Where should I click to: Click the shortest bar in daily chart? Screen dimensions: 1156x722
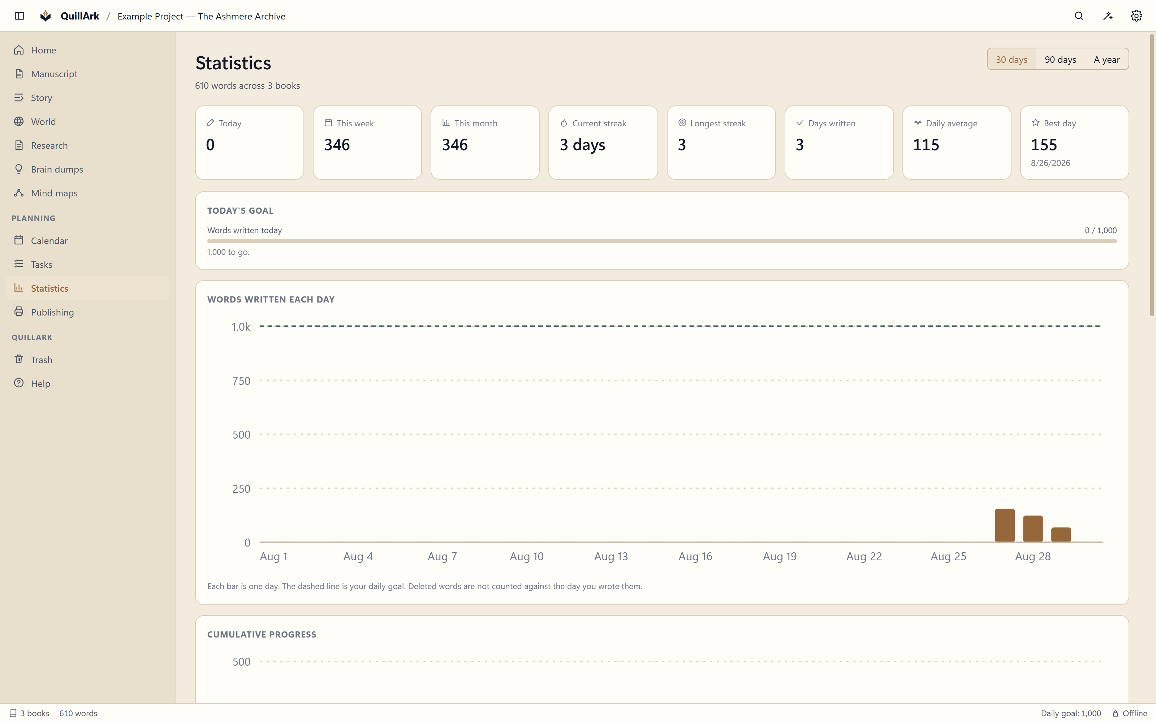[x=1061, y=535]
